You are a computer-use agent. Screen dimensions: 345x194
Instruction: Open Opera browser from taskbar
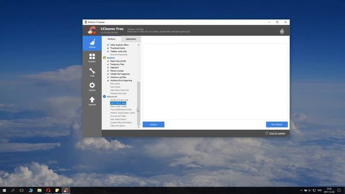pyautogui.click(x=48, y=190)
